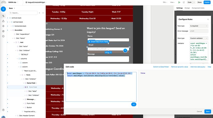
Task: Open the outline tree panel icon
Action: click(3, 16)
